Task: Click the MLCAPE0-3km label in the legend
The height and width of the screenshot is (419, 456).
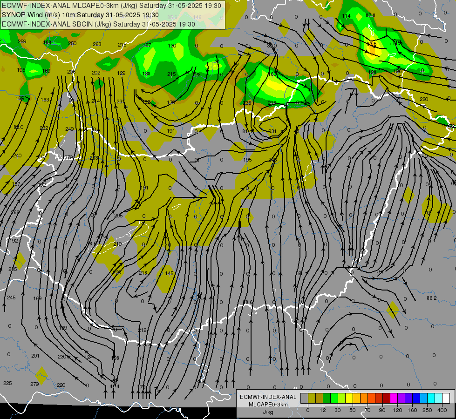Action: tap(268, 405)
